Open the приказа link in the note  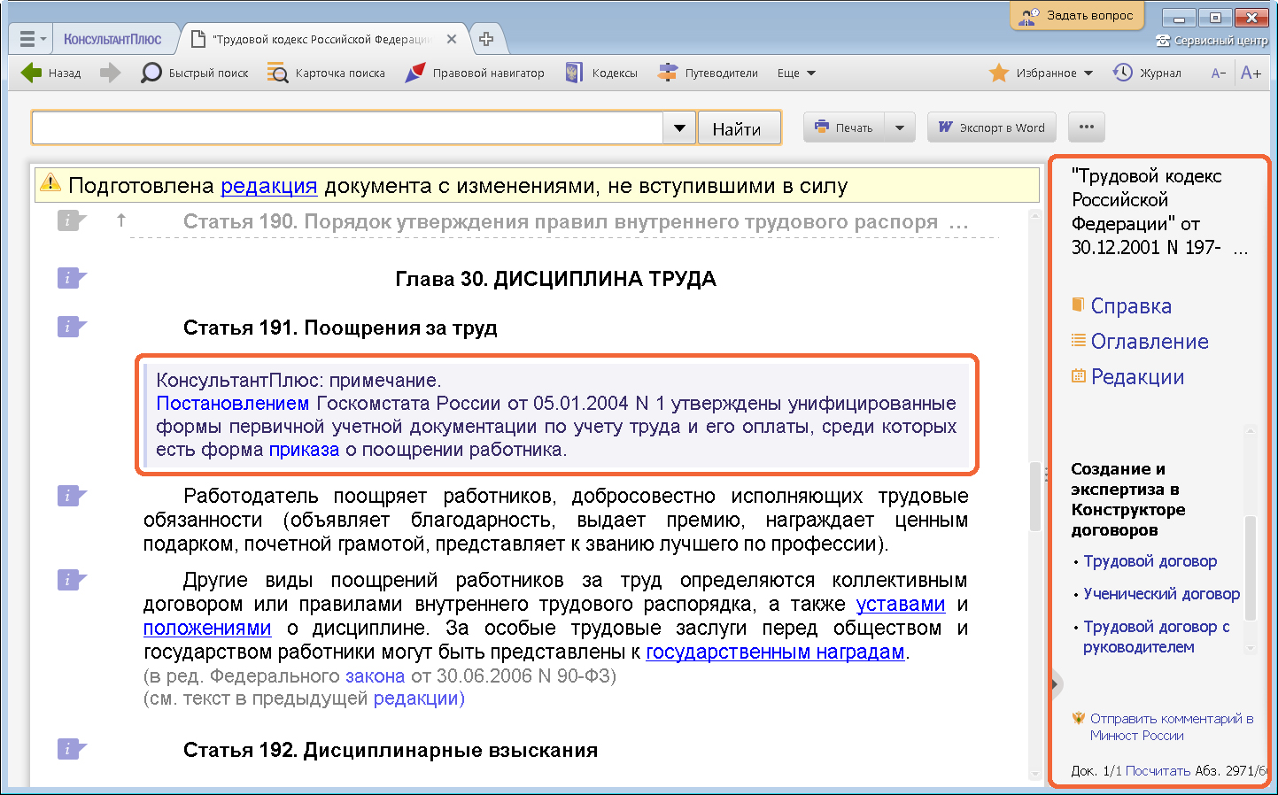pyautogui.click(x=304, y=450)
